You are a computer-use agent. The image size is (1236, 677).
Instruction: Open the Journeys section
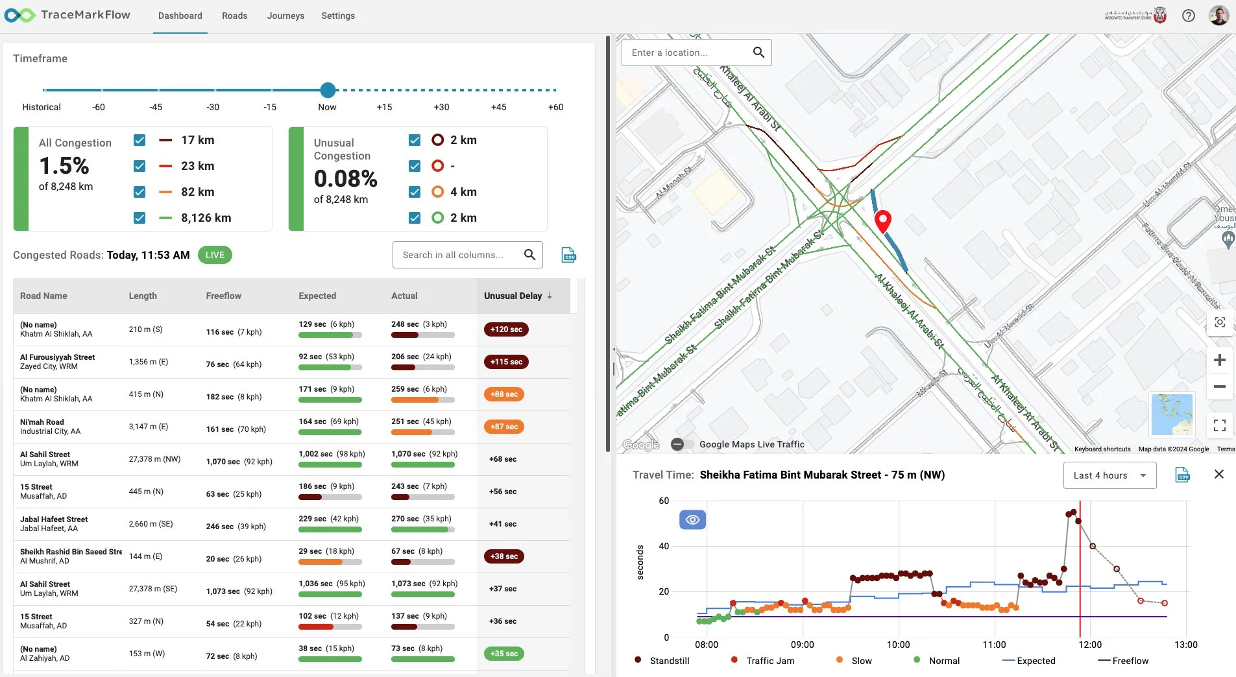(x=285, y=16)
